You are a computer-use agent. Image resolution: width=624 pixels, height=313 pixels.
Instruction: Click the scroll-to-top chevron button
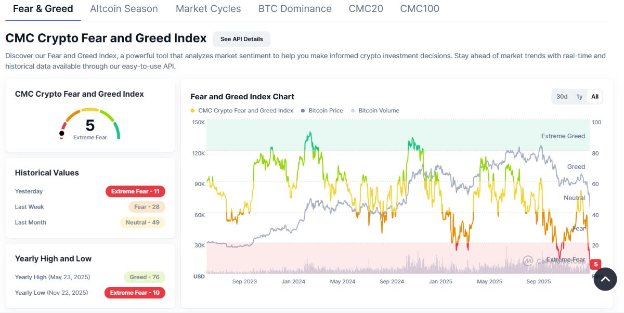tap(605, 279)
